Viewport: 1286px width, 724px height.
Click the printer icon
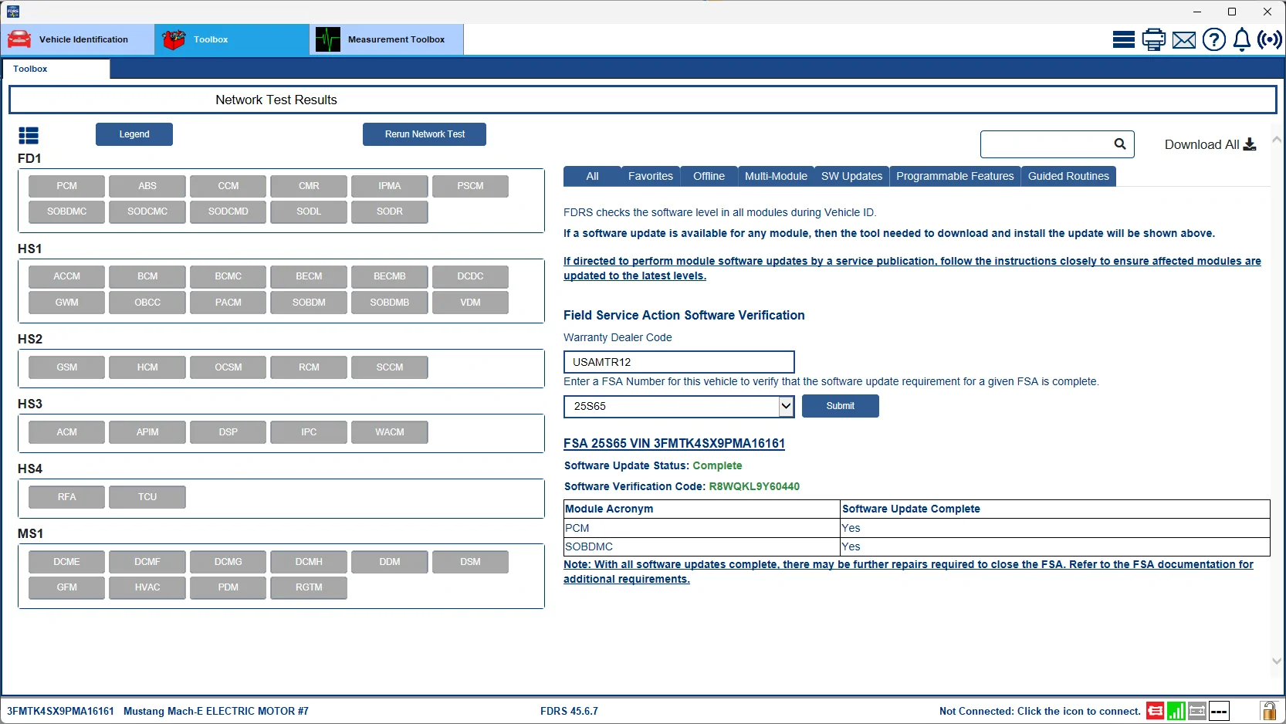(x=1153, y=39)
